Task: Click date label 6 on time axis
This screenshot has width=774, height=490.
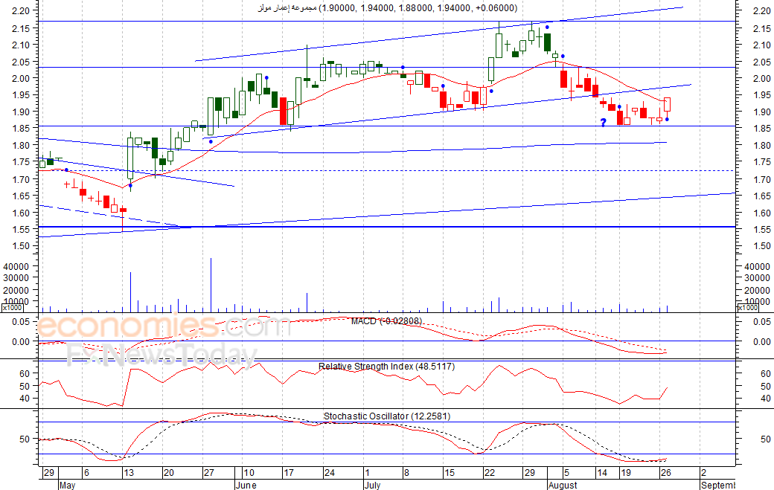Action: [x=86, y=473]
